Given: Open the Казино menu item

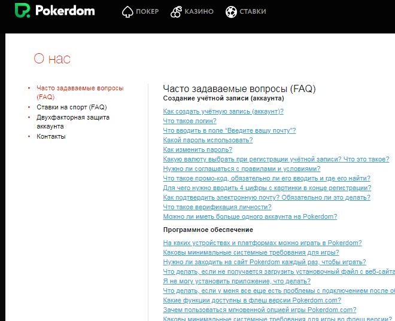Looking at the screenshot, I should [x=199, y=11].
